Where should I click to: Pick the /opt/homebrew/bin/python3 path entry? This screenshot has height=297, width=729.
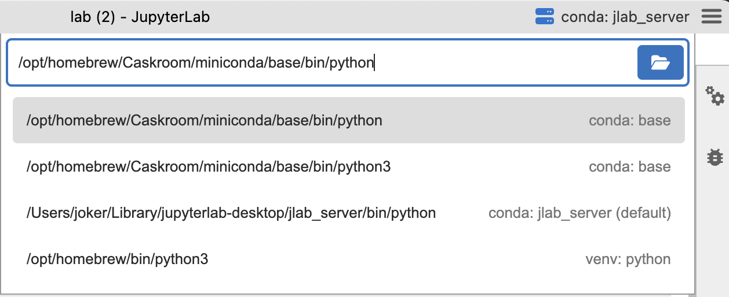117,259
